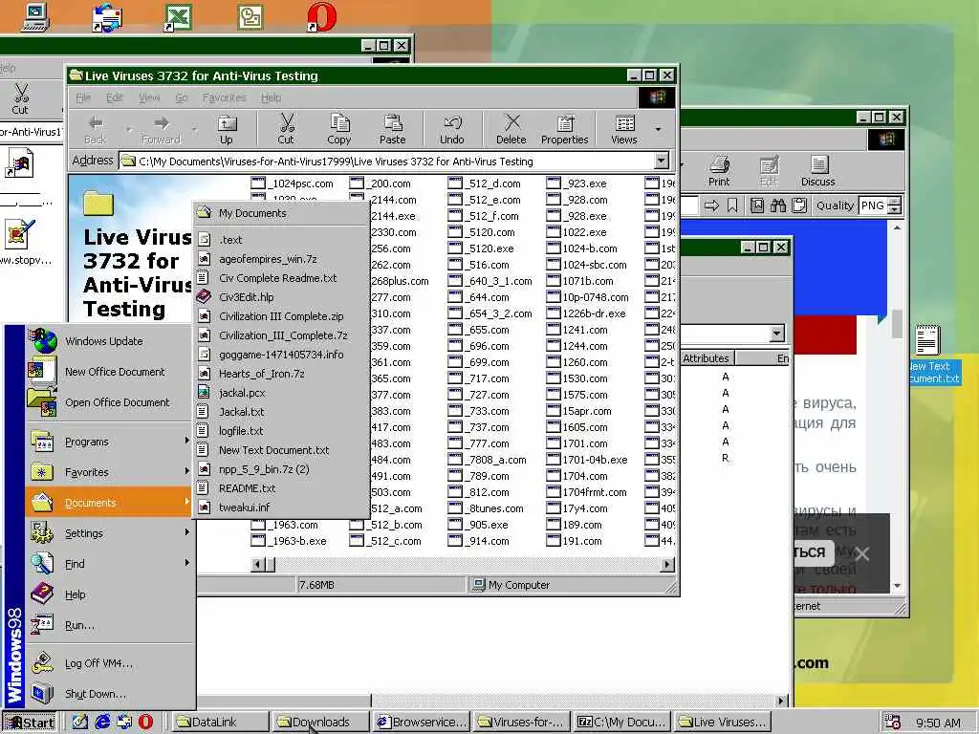
Task: Click the Undo toolbar icon
Action: (451, 130)
